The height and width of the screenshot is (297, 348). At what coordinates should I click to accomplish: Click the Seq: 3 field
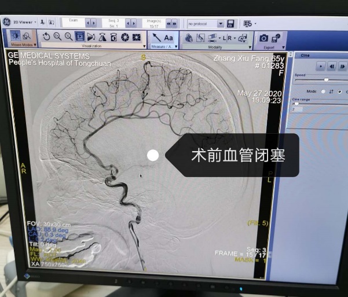point(113,23)
